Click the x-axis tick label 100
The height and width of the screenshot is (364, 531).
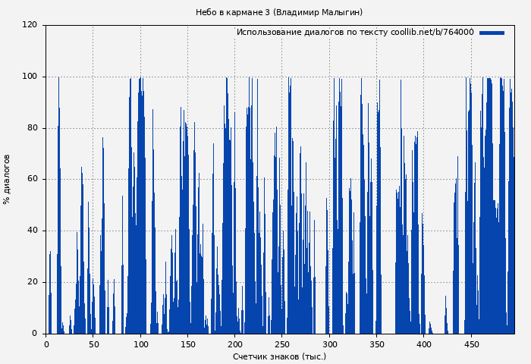click(140, 344)
